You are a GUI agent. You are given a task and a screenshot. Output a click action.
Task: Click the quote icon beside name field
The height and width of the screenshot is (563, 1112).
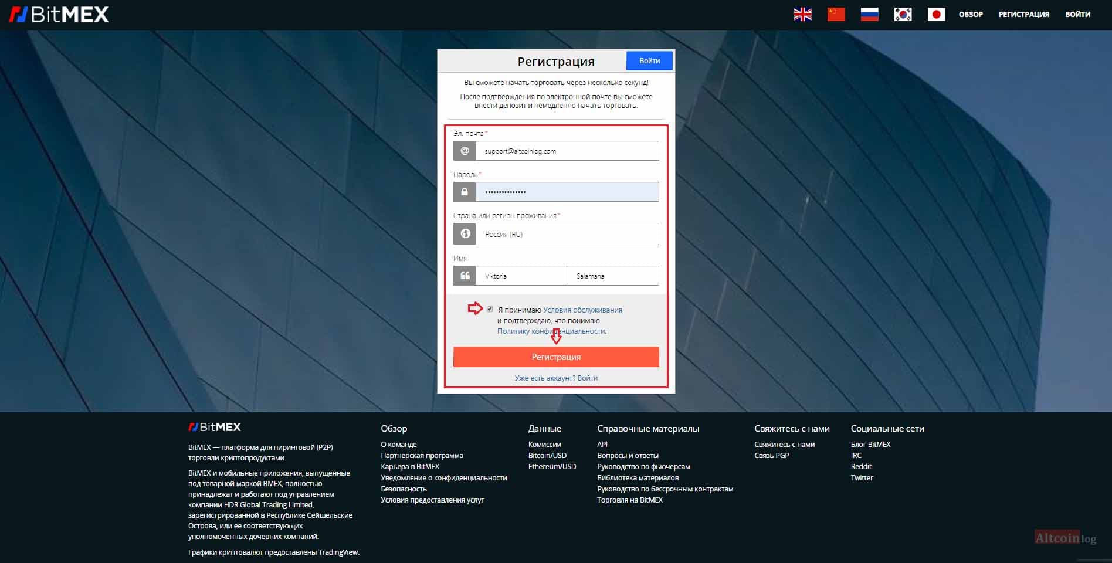click(465, 276)
